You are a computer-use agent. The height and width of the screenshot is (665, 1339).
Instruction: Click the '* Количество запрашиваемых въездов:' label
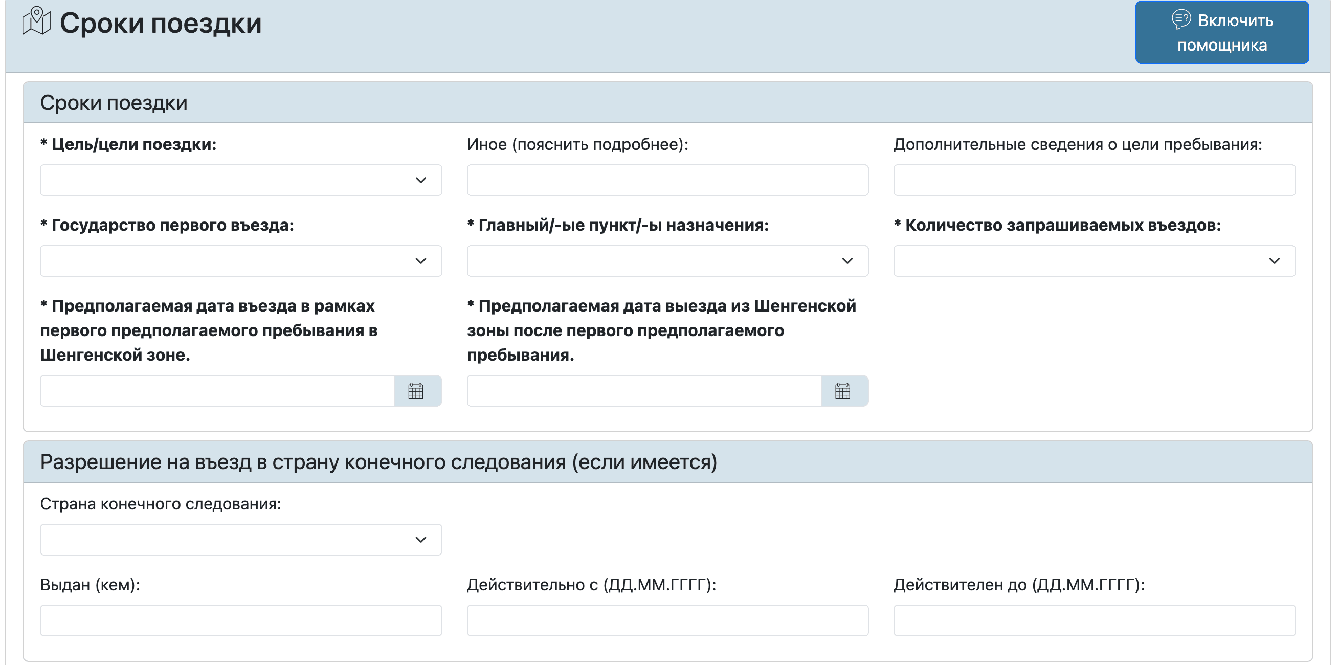click(1057, 225)
